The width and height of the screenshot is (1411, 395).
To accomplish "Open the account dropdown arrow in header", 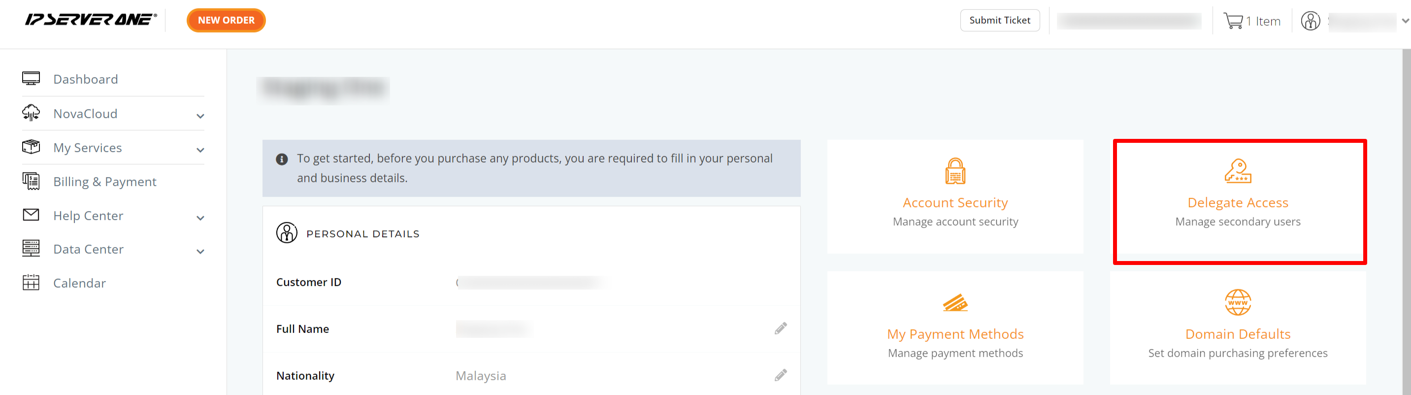I will click(1405, 21).
